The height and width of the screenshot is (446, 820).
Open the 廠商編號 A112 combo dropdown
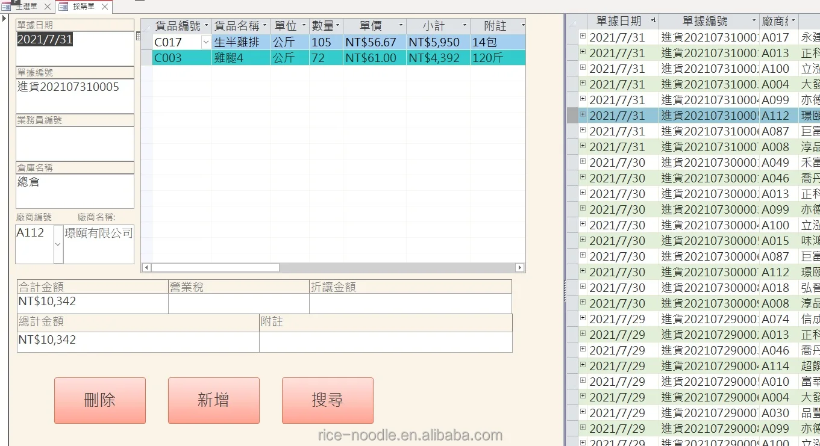point(58,244)
